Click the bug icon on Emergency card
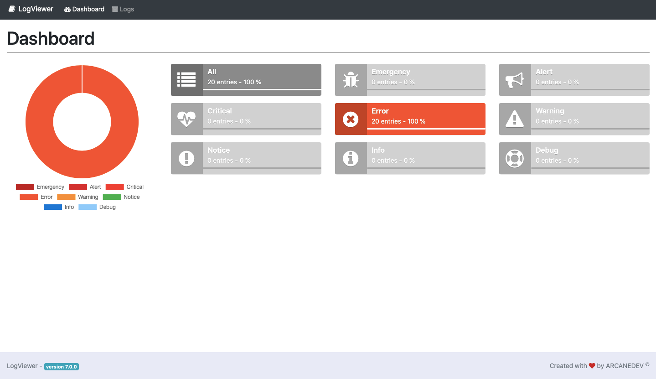656x379 pixels. [351, 80]
